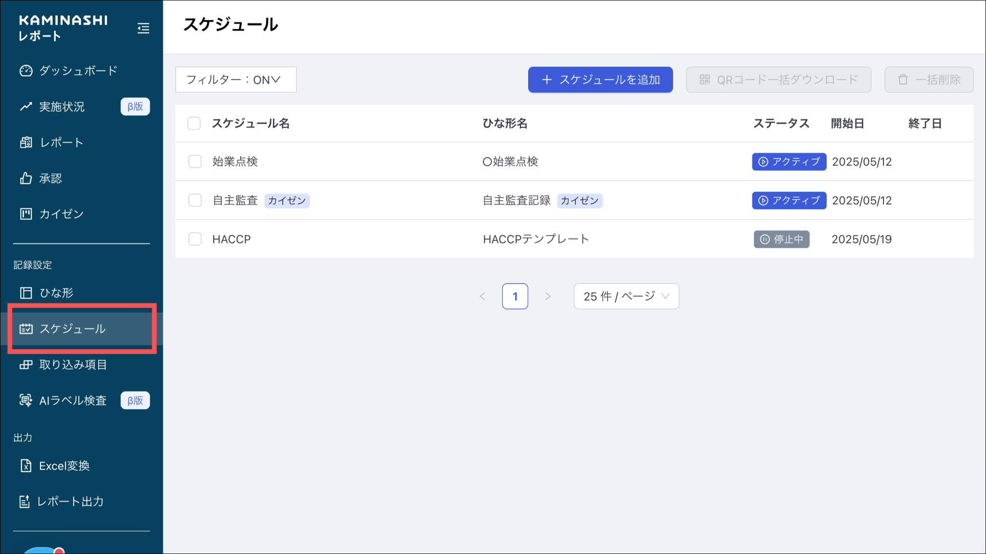The height and width of the screenshot is (554, 986).
Task: Select 取り込み項目 in the sidebar
Action: tap(73, 365)
